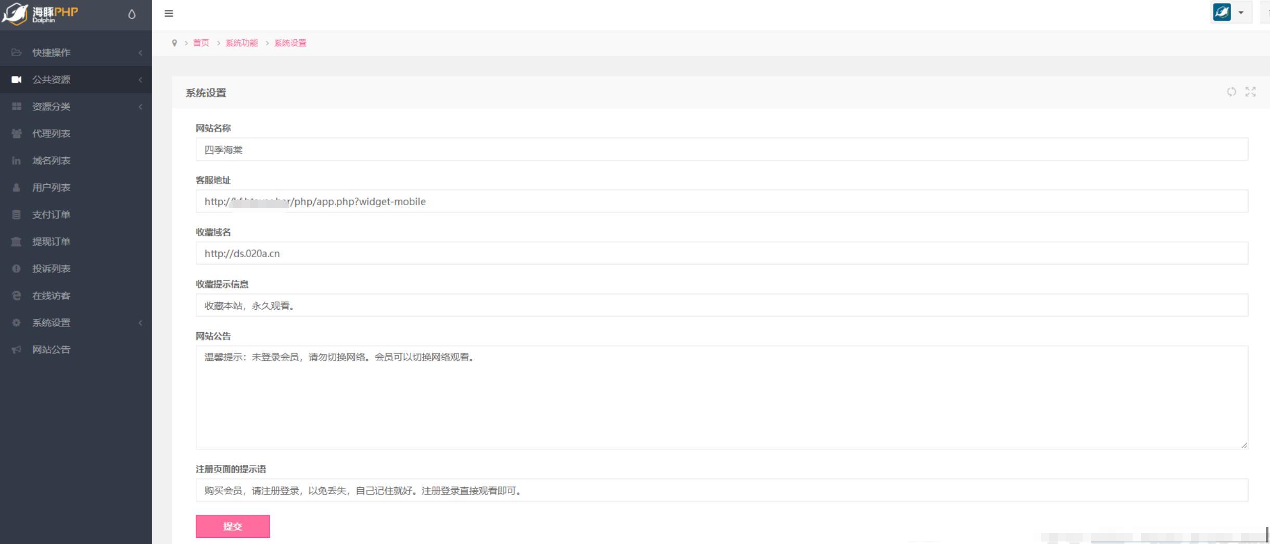Click the fullscreen icon in panel header
The image size is (1270, 544).
1250,92
